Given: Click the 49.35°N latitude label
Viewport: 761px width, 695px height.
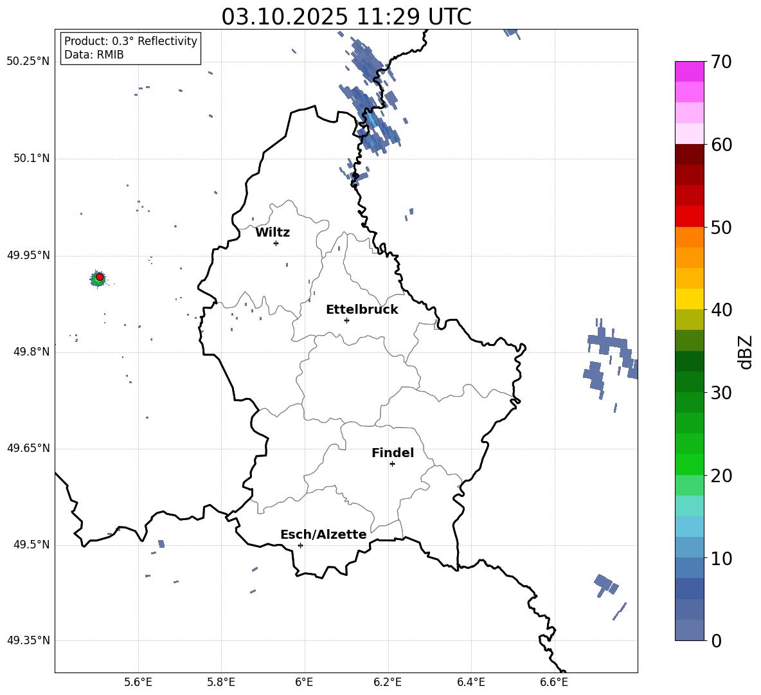Looking at the screenshot, I should [x=28, y=640].
